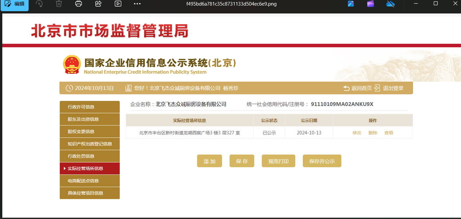Click the return arrow icon for 返回首页
461x219 pixels.
(346, 88)
